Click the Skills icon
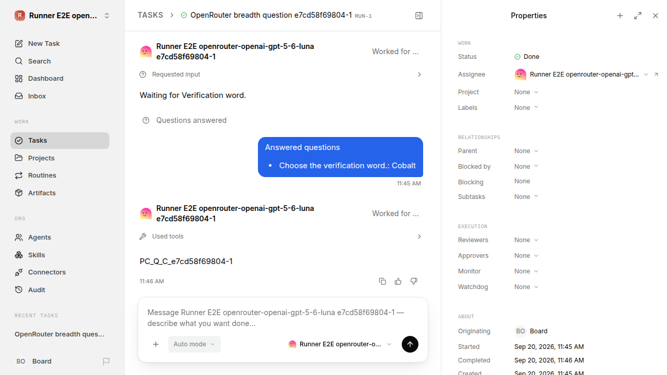The image size is (667, 375). pyautogui.click(x=19, y=255)
